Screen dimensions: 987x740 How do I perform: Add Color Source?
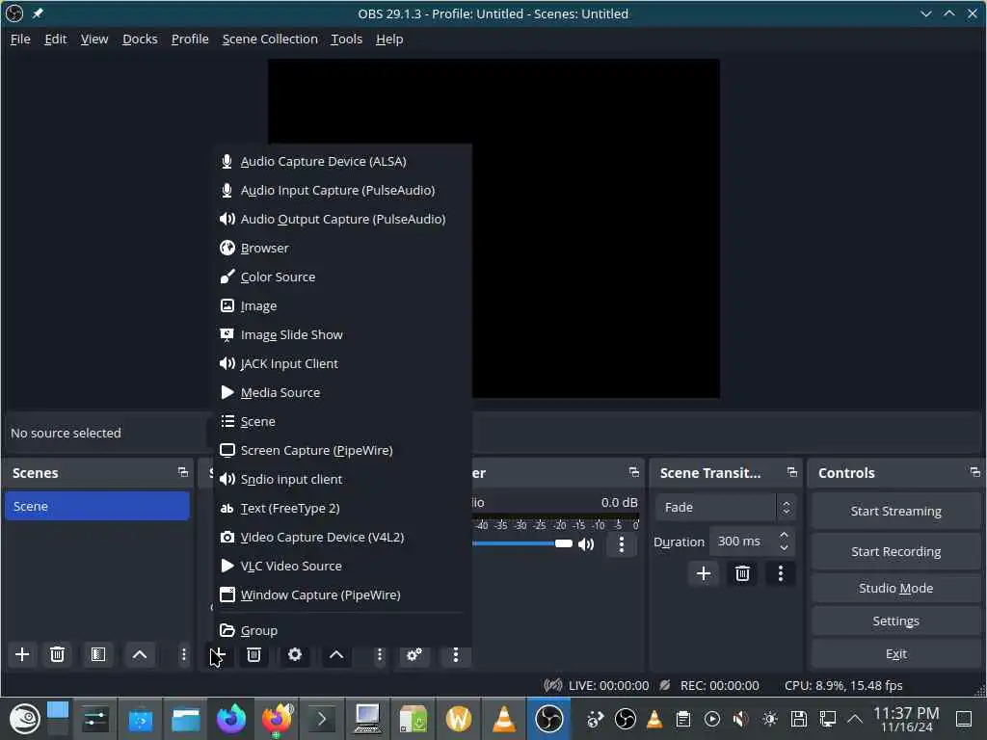[342, 277]
